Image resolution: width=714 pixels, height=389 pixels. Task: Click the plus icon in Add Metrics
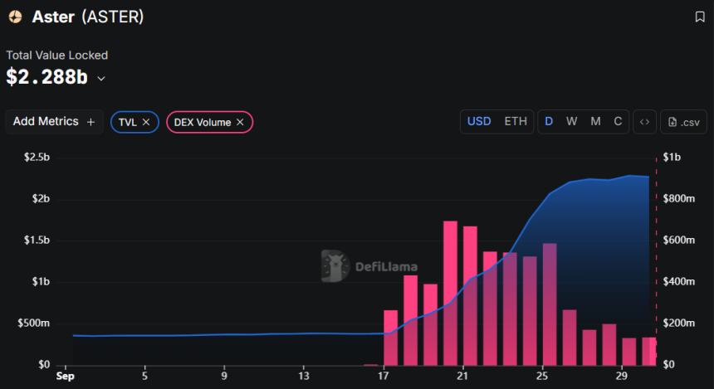point(90,122)
